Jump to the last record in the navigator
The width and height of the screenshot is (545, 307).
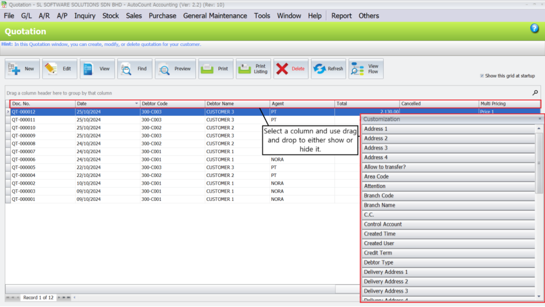(x=69, y=298)
